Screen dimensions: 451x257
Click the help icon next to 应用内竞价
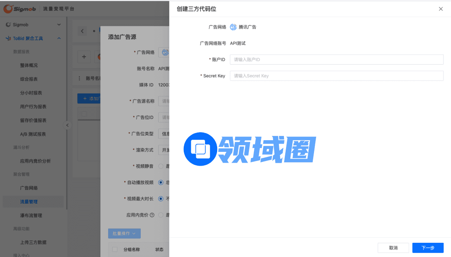(x=152, y=215)
